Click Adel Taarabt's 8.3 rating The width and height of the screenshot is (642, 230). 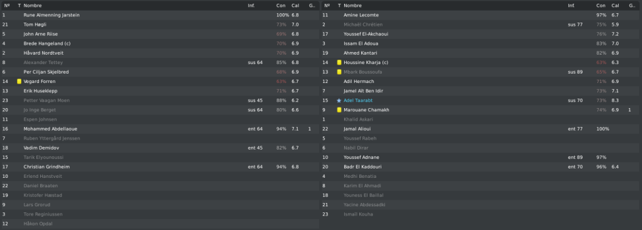coord(615,101)
